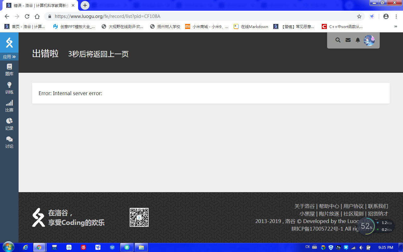Viewport: 403px width, 252px height.
Task: Click the 陶片放逐 footer link
Action: [x=329, y=214]
